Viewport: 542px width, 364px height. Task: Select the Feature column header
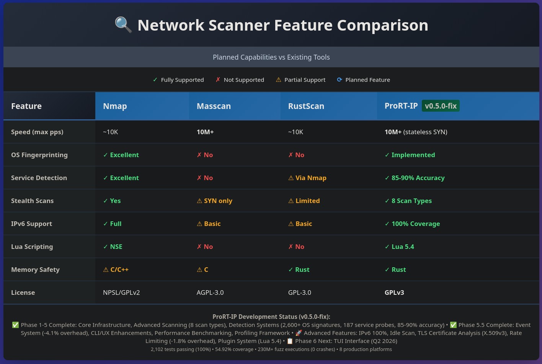(49, 106)
